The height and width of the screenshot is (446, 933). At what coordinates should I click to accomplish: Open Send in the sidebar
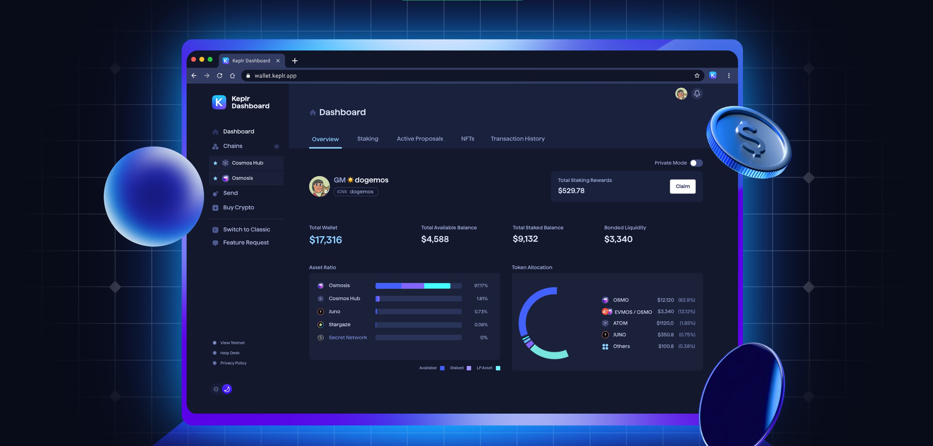click(230, 193)
